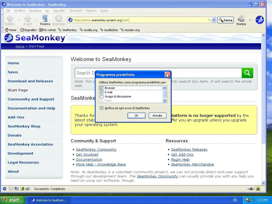Screen dimensions: 272x204
Task: Click Home breadcrumb link in blue bar
Action: [x=20, y=46]
